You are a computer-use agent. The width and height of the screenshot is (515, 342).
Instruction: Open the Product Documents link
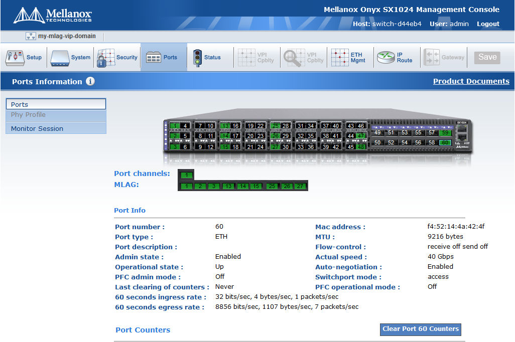click(471, 81)
